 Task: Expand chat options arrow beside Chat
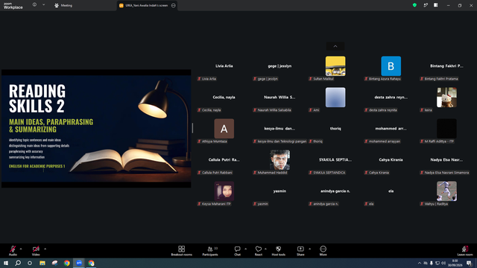245,249
